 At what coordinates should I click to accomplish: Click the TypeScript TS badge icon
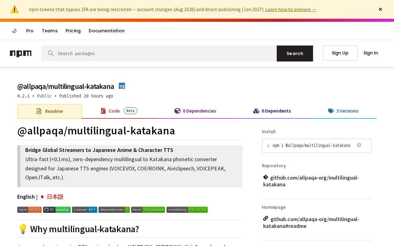[x=122, y=86]
